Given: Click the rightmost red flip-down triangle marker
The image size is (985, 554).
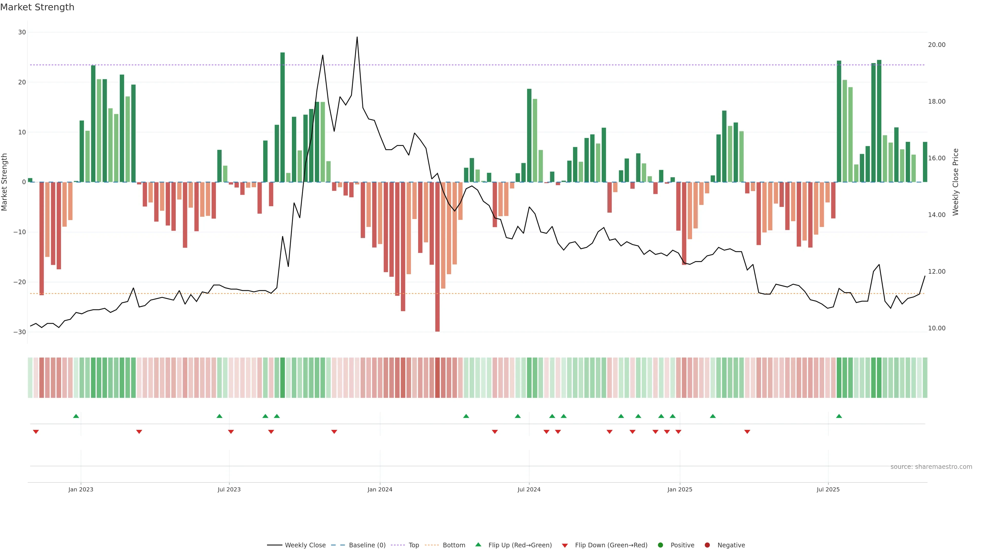Looking at the screenshot, I should [x=747, y=432].
